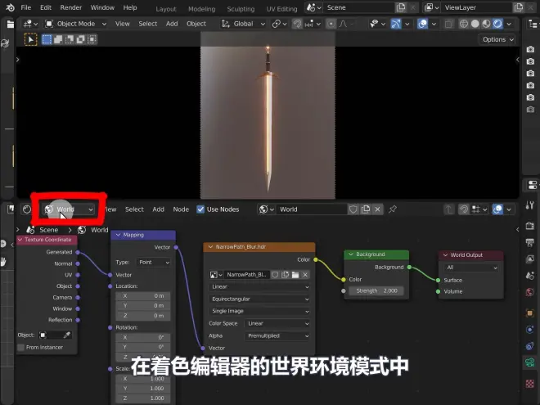Click the ViewLayer name field

pos(476,7)
